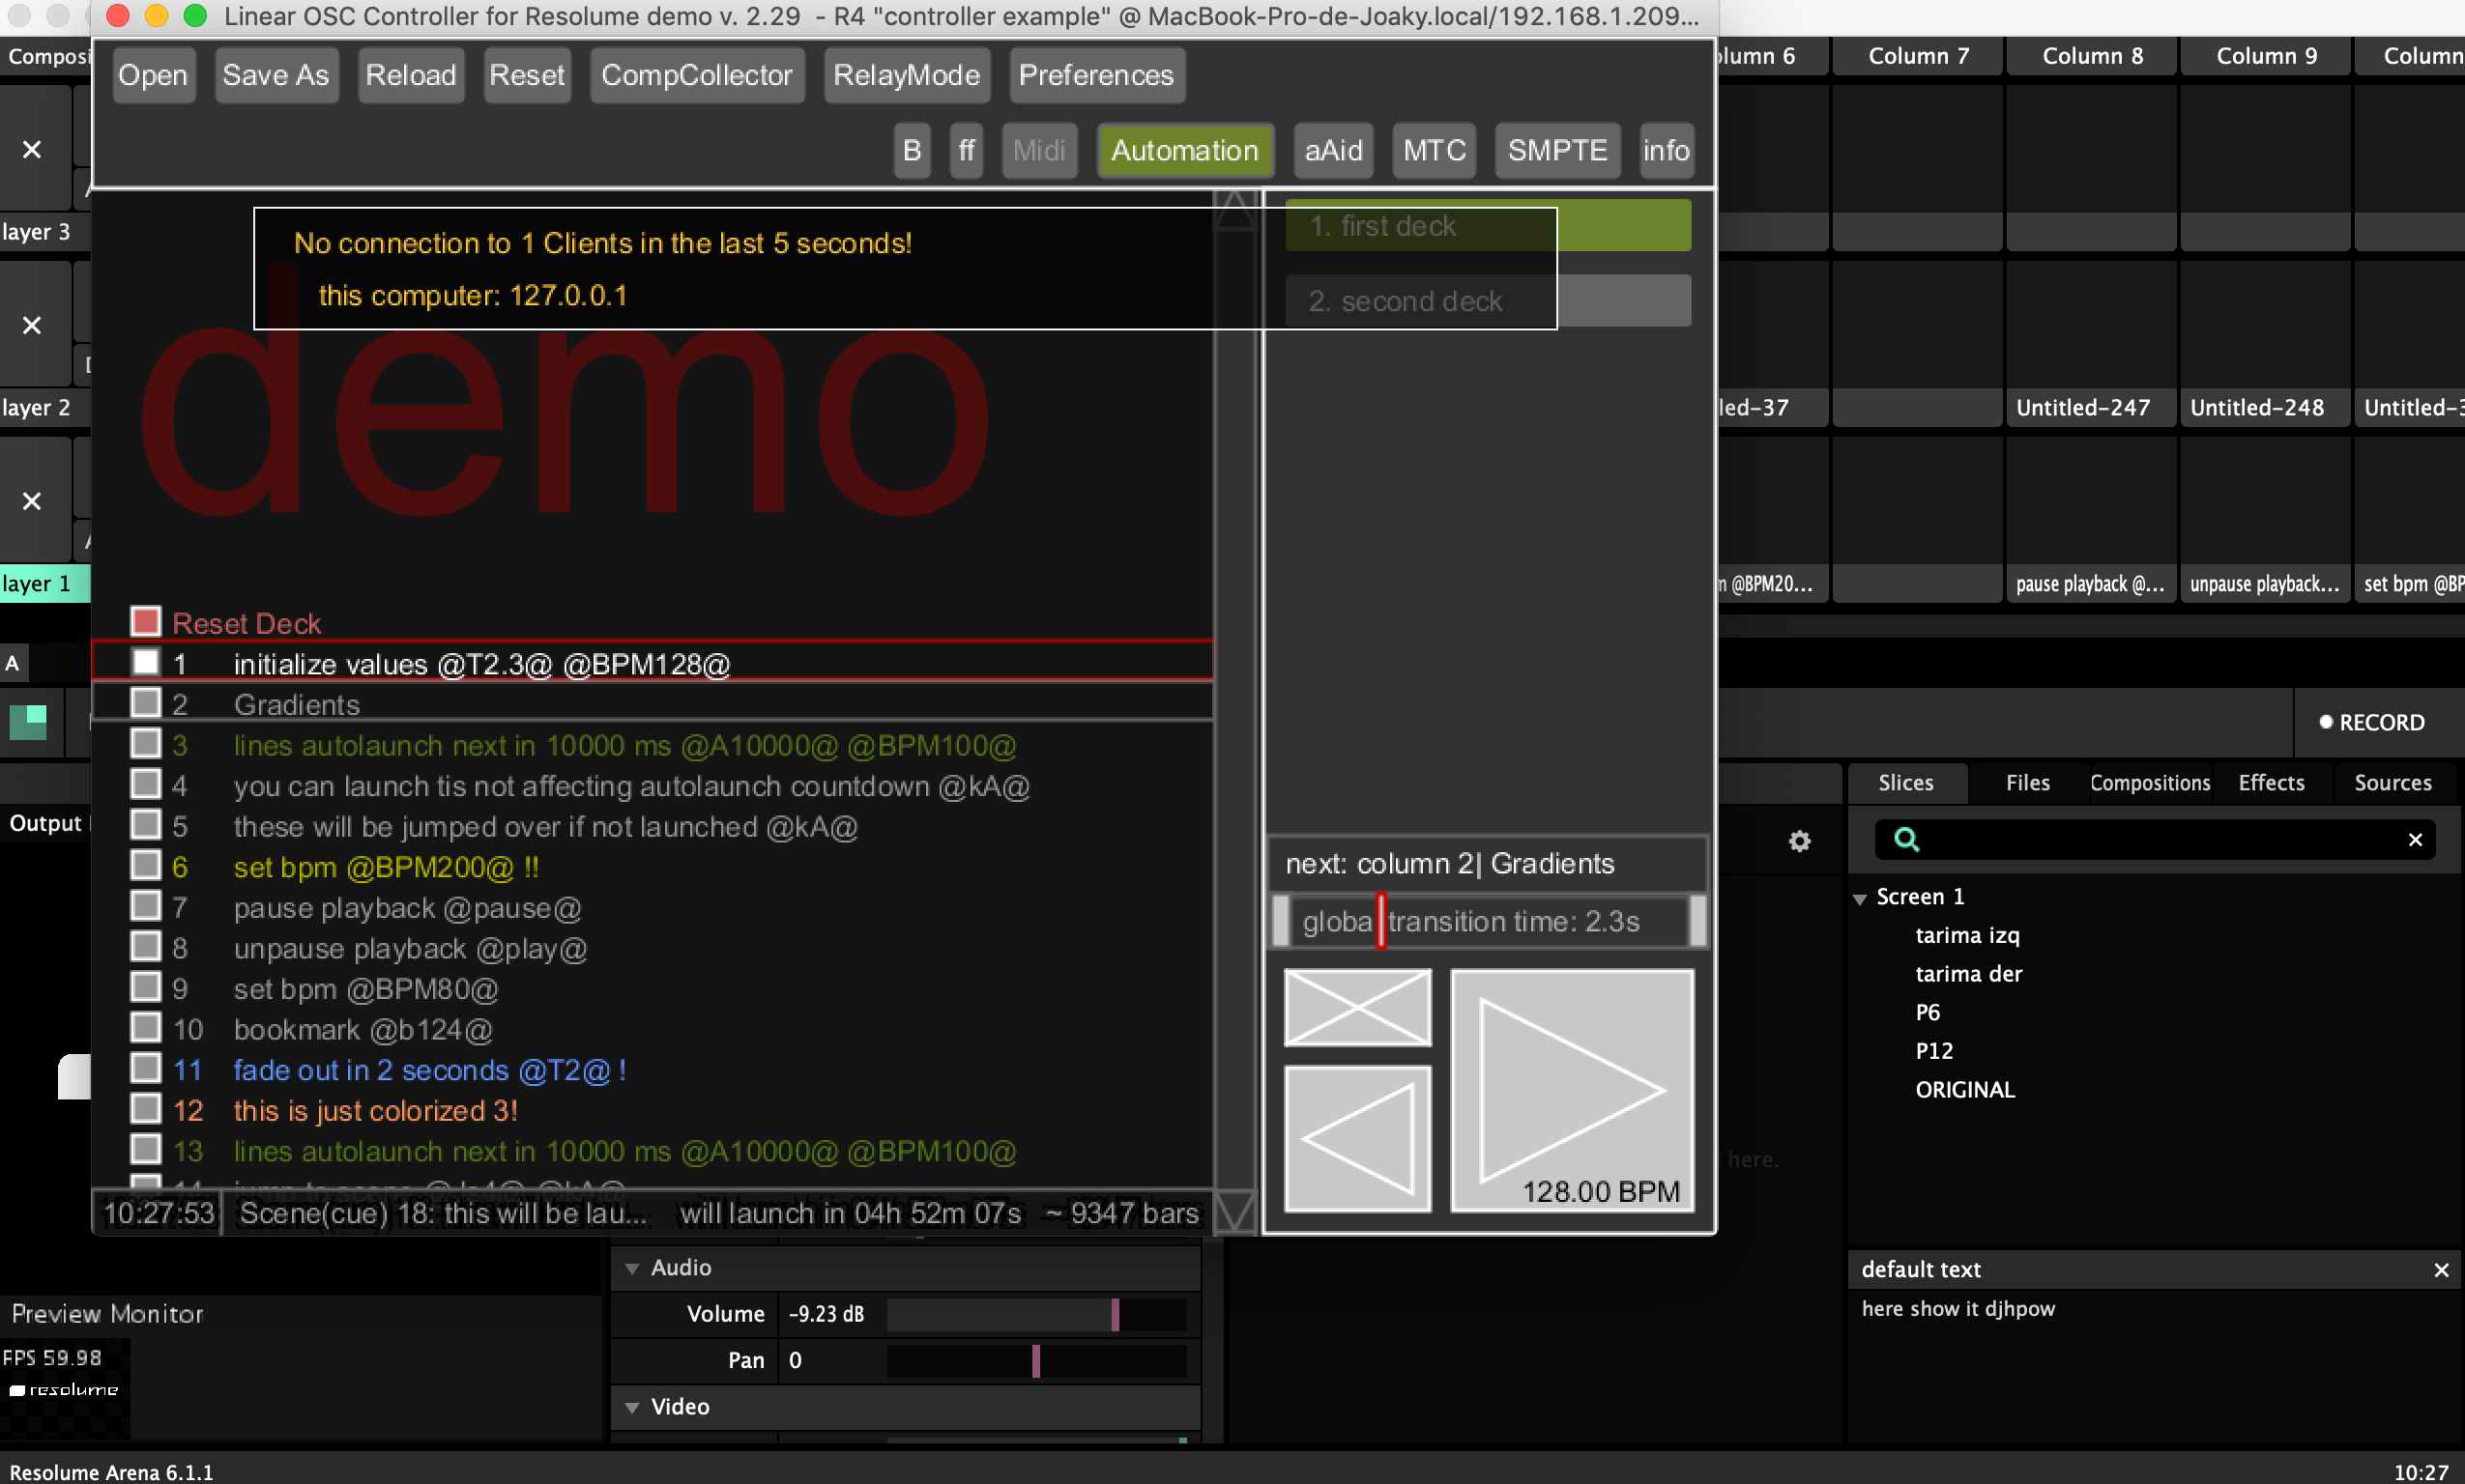
Task: Click the backward triangle playback button
Action: click(x=1356, y=1138)
